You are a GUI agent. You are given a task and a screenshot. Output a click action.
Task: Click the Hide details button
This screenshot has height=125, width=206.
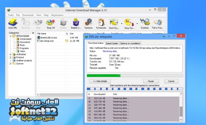[100, 81]
